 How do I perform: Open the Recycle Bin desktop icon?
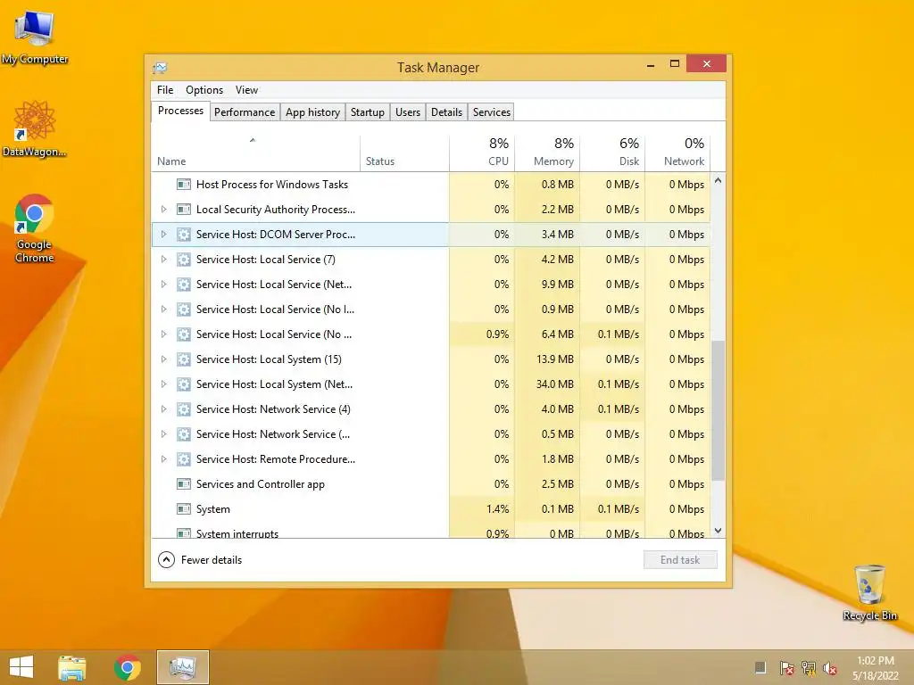[869, 592]
